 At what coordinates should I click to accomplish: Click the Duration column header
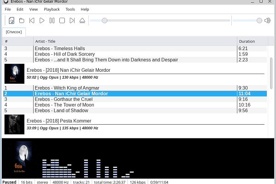[253, 41]
